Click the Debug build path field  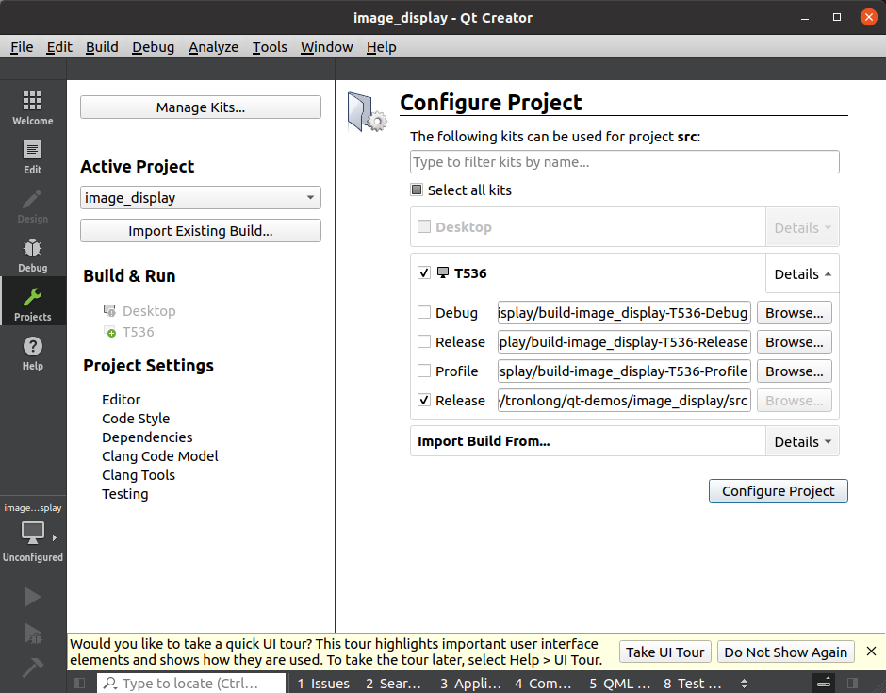(624, 313)
